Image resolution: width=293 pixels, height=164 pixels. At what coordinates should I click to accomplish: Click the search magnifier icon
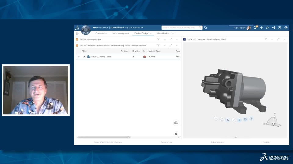pos(200,28)
